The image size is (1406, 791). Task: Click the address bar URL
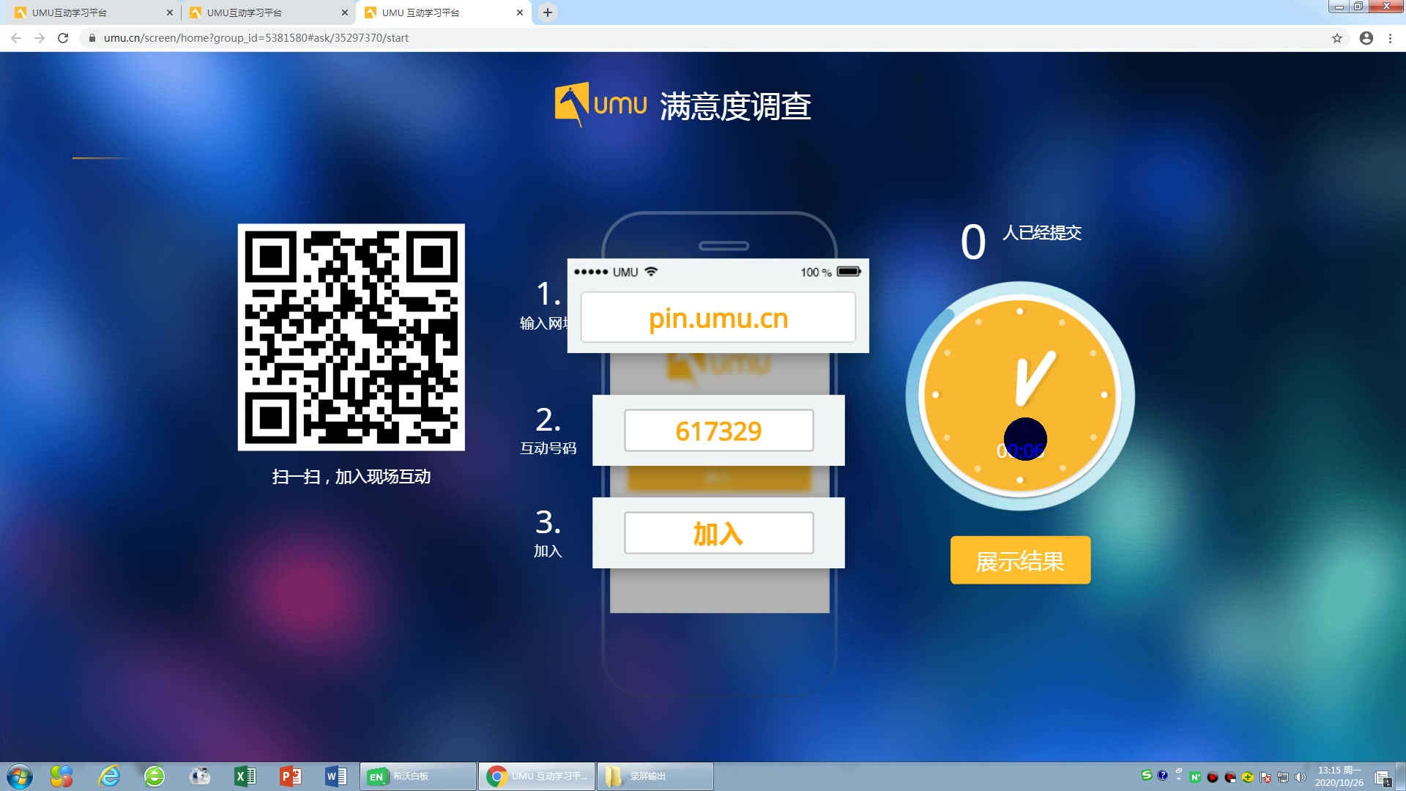256,38
